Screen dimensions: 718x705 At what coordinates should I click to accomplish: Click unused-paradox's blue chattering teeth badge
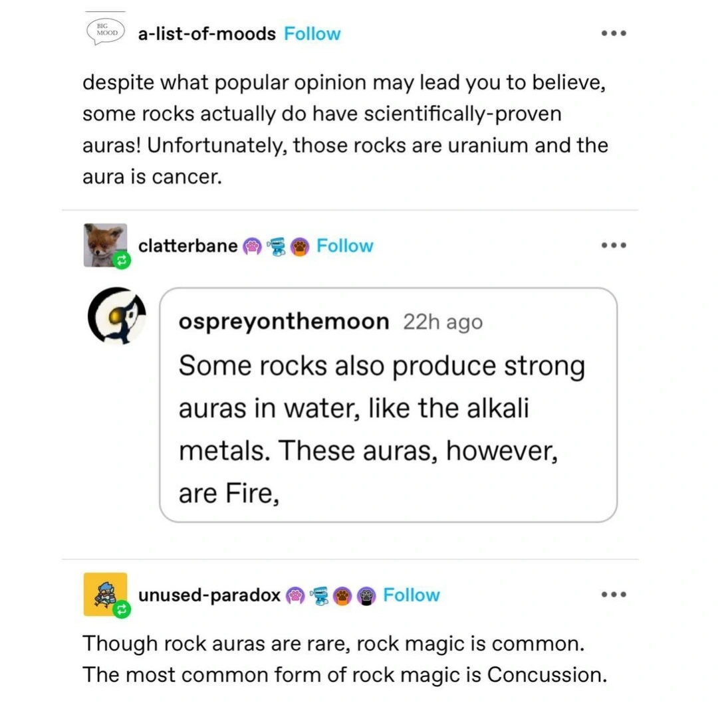(319, 595)
